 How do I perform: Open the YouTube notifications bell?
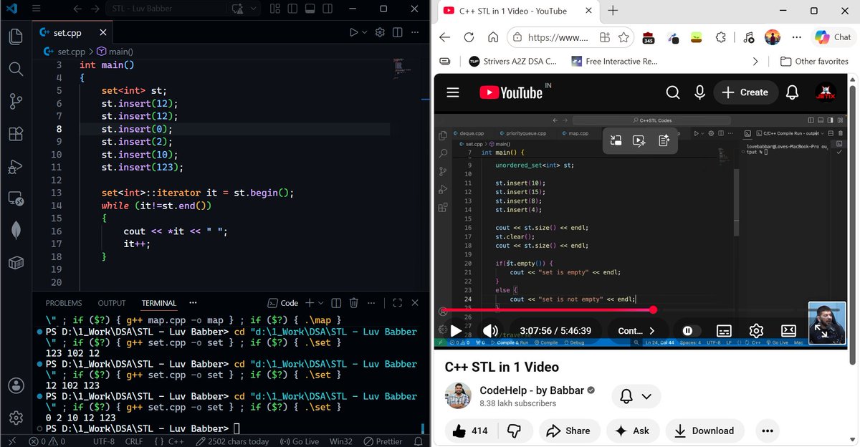click(792, 92)
